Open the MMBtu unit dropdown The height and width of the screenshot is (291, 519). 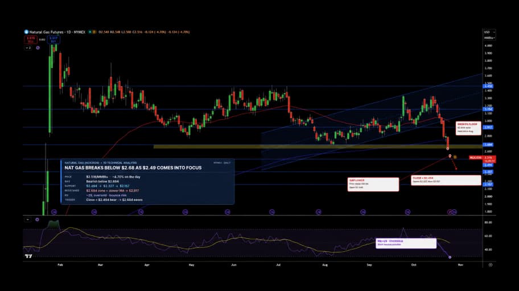(x=489, y=37)
